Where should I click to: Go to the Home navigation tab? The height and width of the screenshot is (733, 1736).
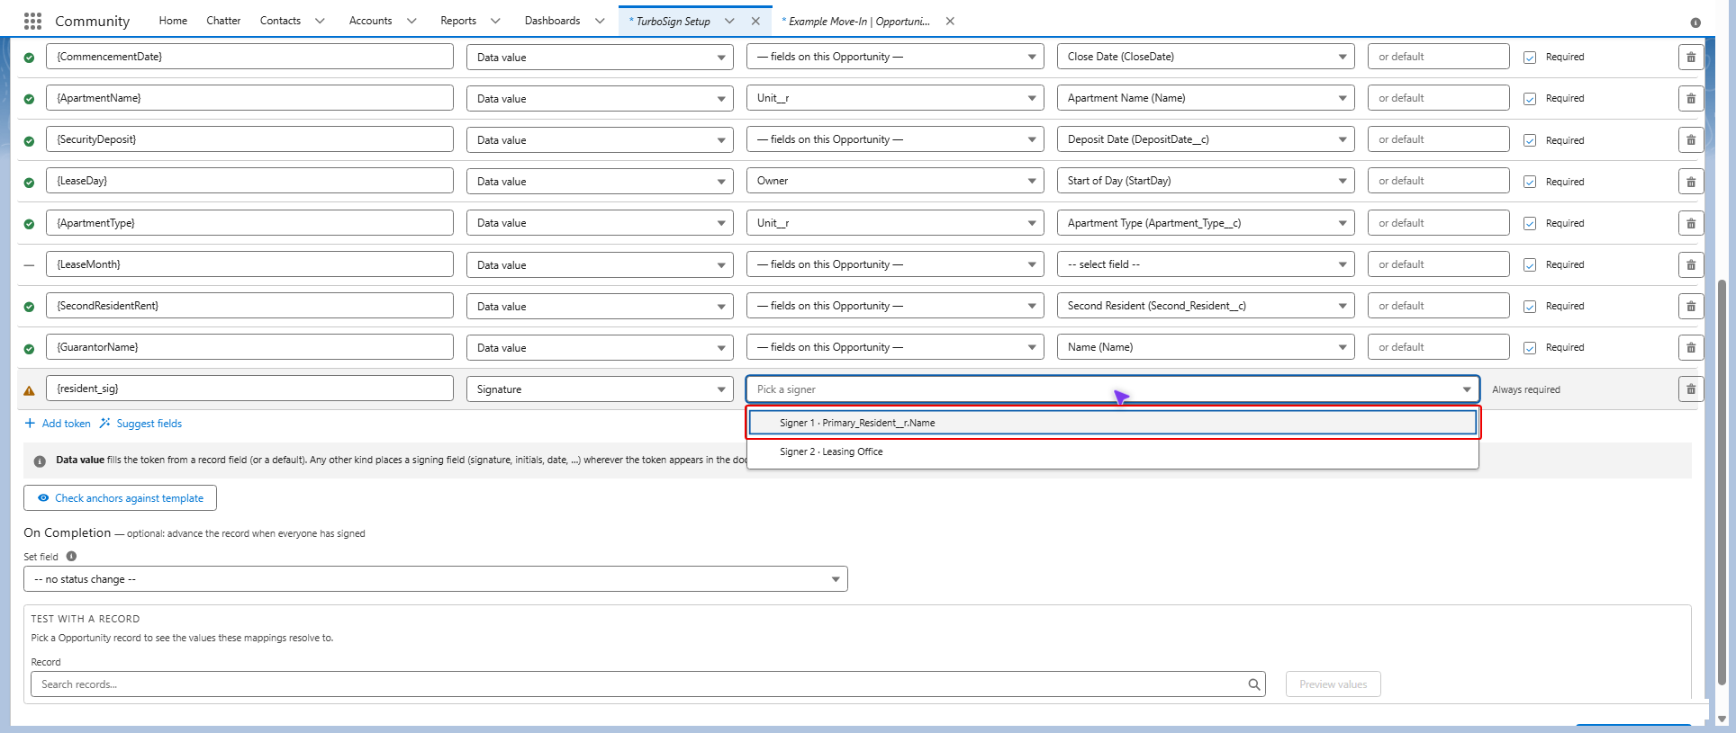click(173, 21)
